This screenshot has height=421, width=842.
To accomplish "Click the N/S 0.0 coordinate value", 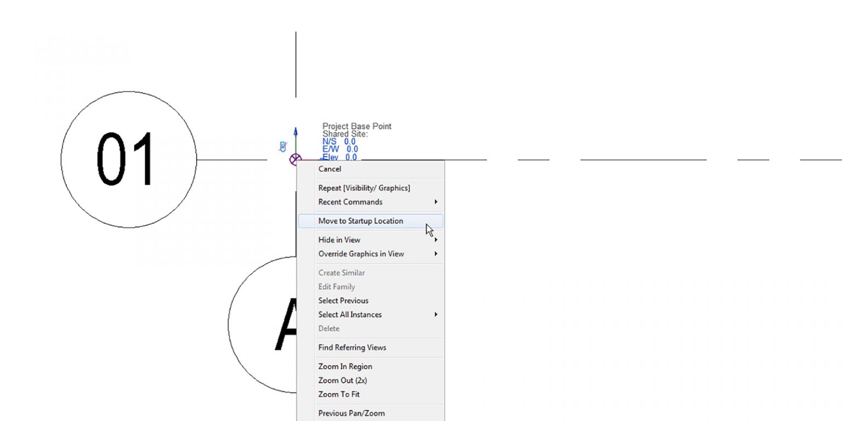I will pos(351,141).
